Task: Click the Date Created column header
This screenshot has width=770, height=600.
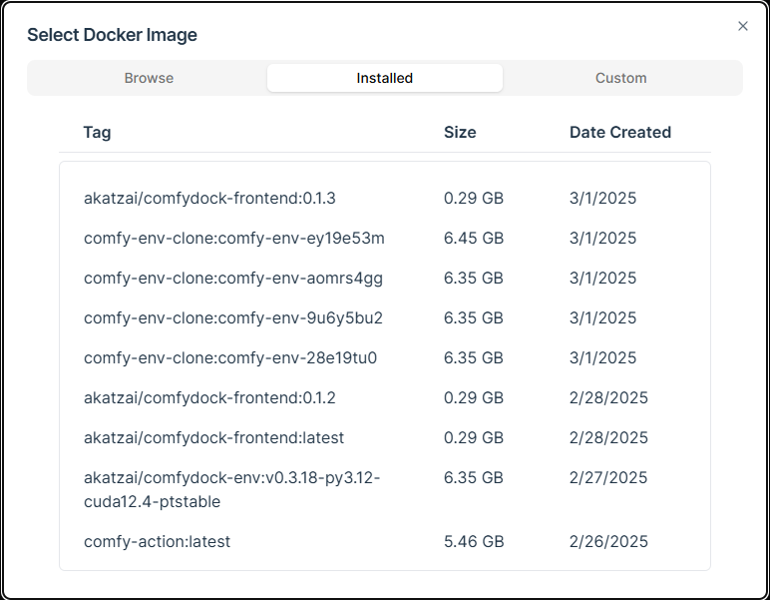Action: point(620,132)
